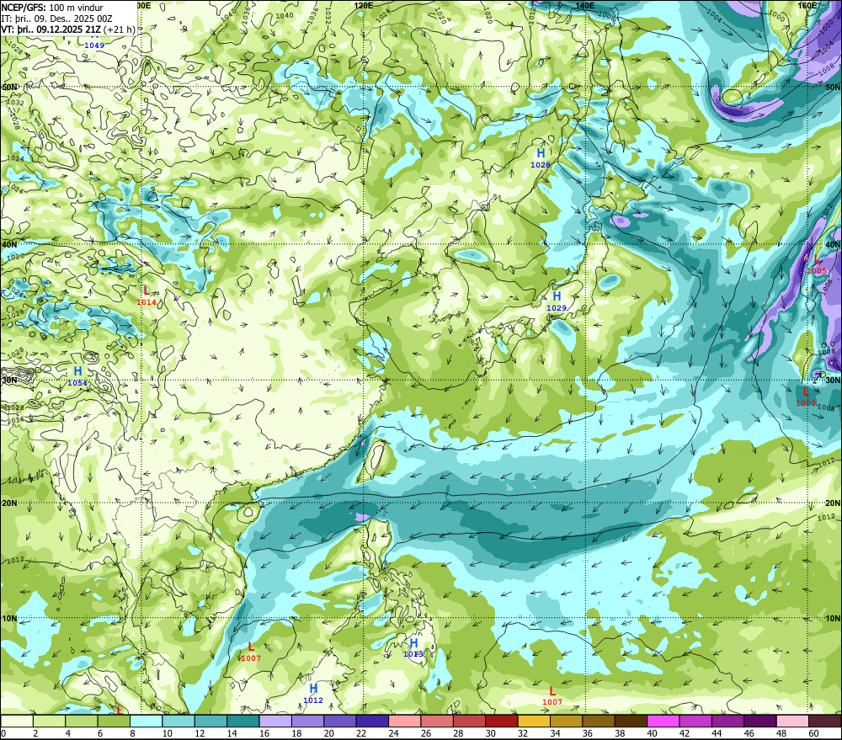This screenshot has height=740, width=842.
Task: Click the L 1003 low-pressure marker
Action: tap(806, 397)
